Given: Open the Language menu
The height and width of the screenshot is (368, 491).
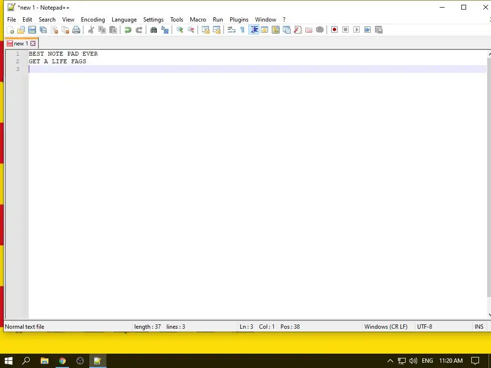Looking at the screenshot, I should pos(124,19).
